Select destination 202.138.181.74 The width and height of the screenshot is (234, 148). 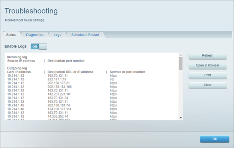[x=58, y=105]
